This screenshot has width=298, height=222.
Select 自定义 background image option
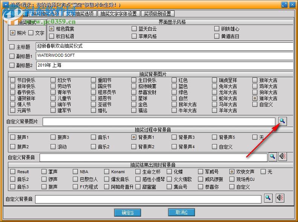[255, 104]
